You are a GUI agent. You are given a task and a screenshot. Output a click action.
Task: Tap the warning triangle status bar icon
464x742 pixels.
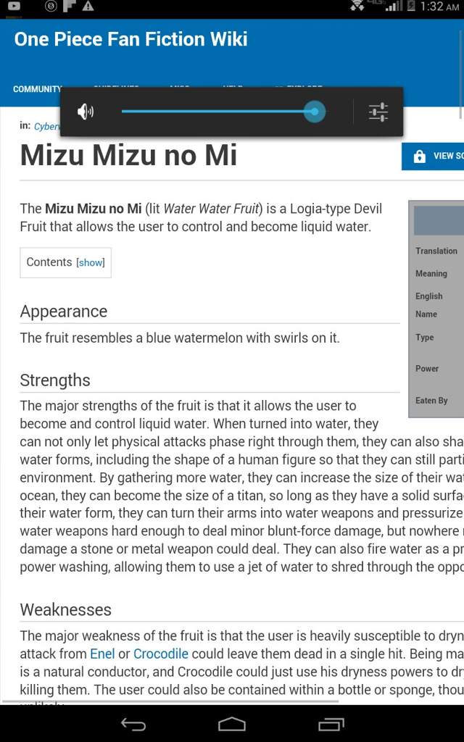[88, 6]
